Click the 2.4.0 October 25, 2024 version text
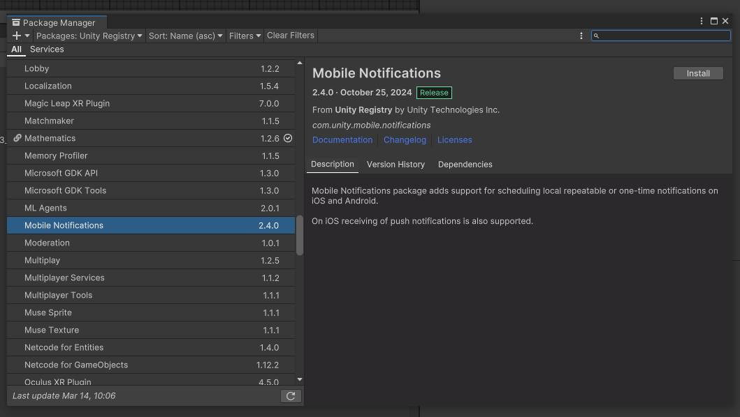The image size is (740, 417). tap(362, 93)
